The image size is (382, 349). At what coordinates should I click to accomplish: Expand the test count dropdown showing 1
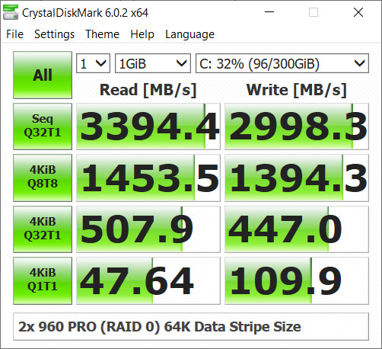[93, 63]
